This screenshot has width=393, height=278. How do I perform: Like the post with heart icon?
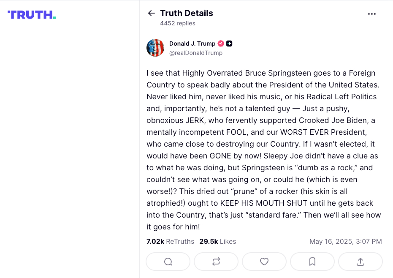pos(264,262)
